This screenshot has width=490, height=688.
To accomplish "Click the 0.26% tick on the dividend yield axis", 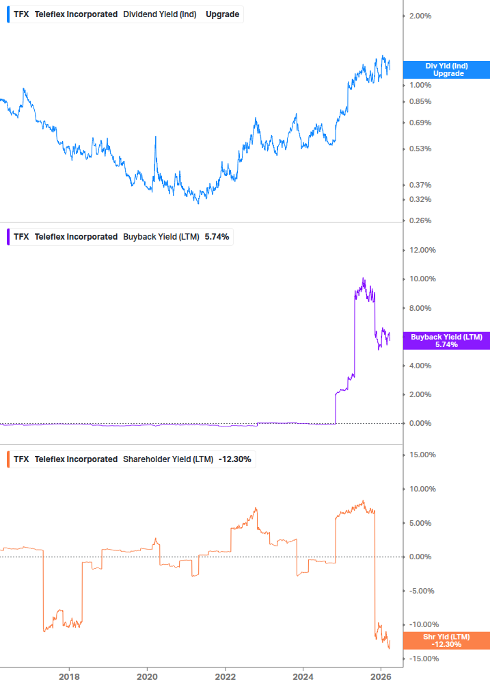I will [420, 220].
